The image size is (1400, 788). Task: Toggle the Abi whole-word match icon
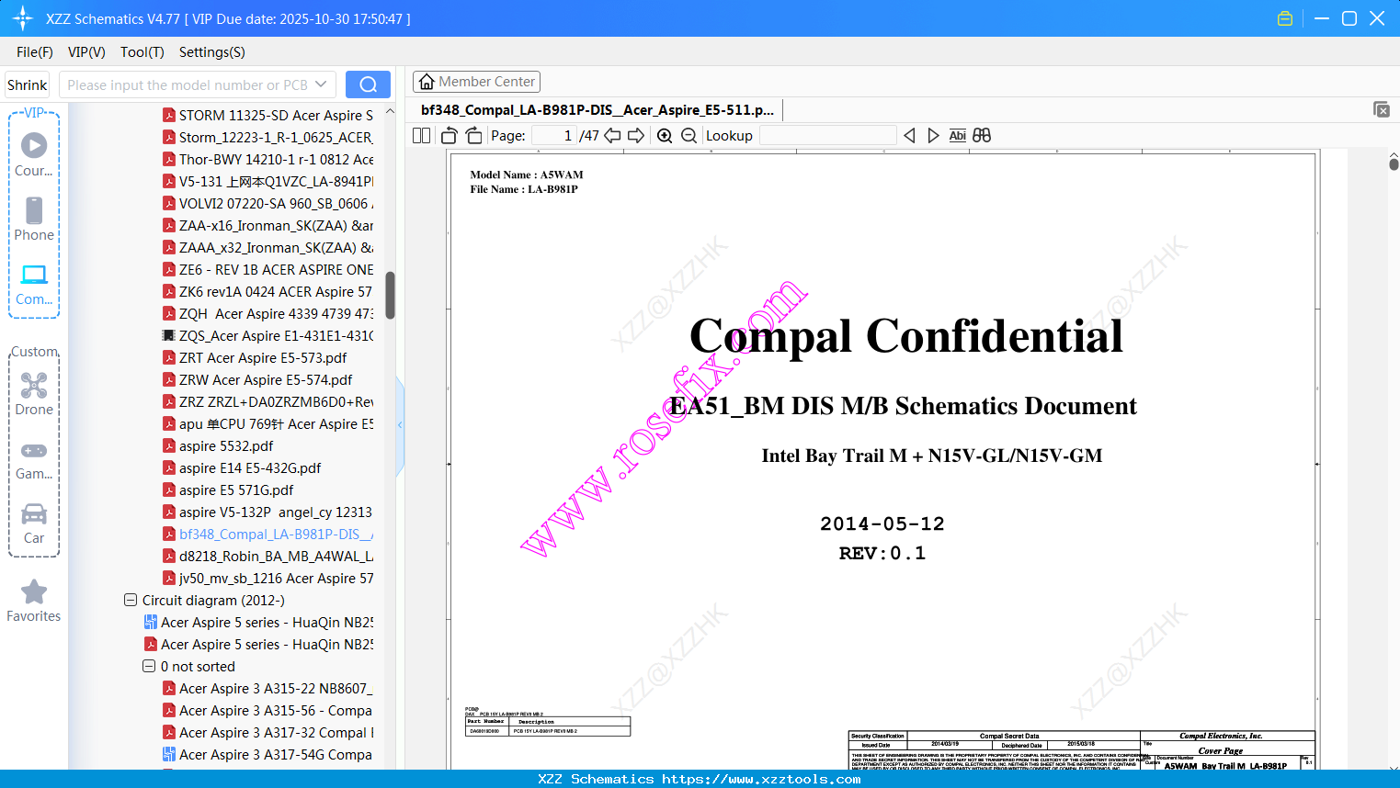957,136
